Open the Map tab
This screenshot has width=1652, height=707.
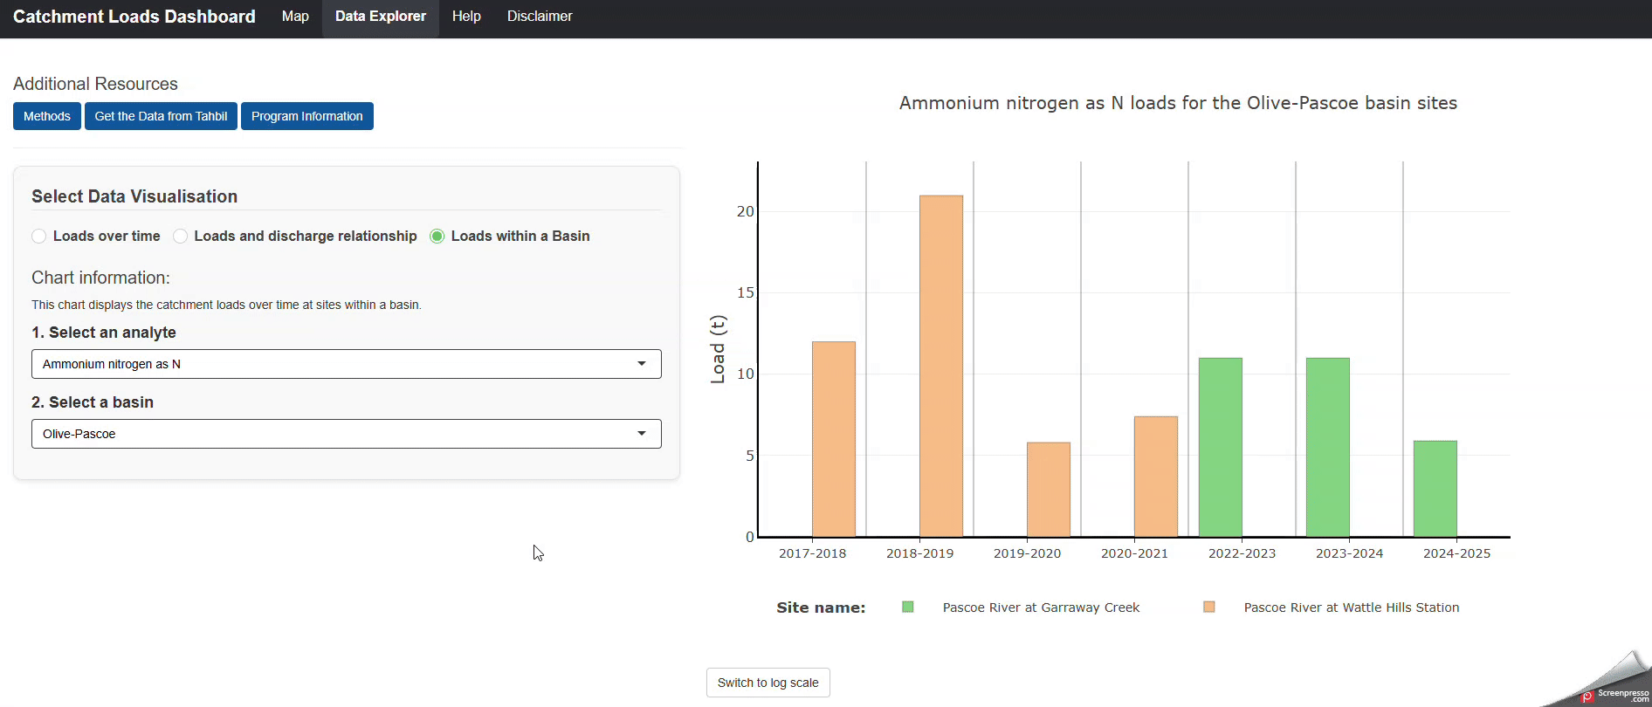[295, 17]
